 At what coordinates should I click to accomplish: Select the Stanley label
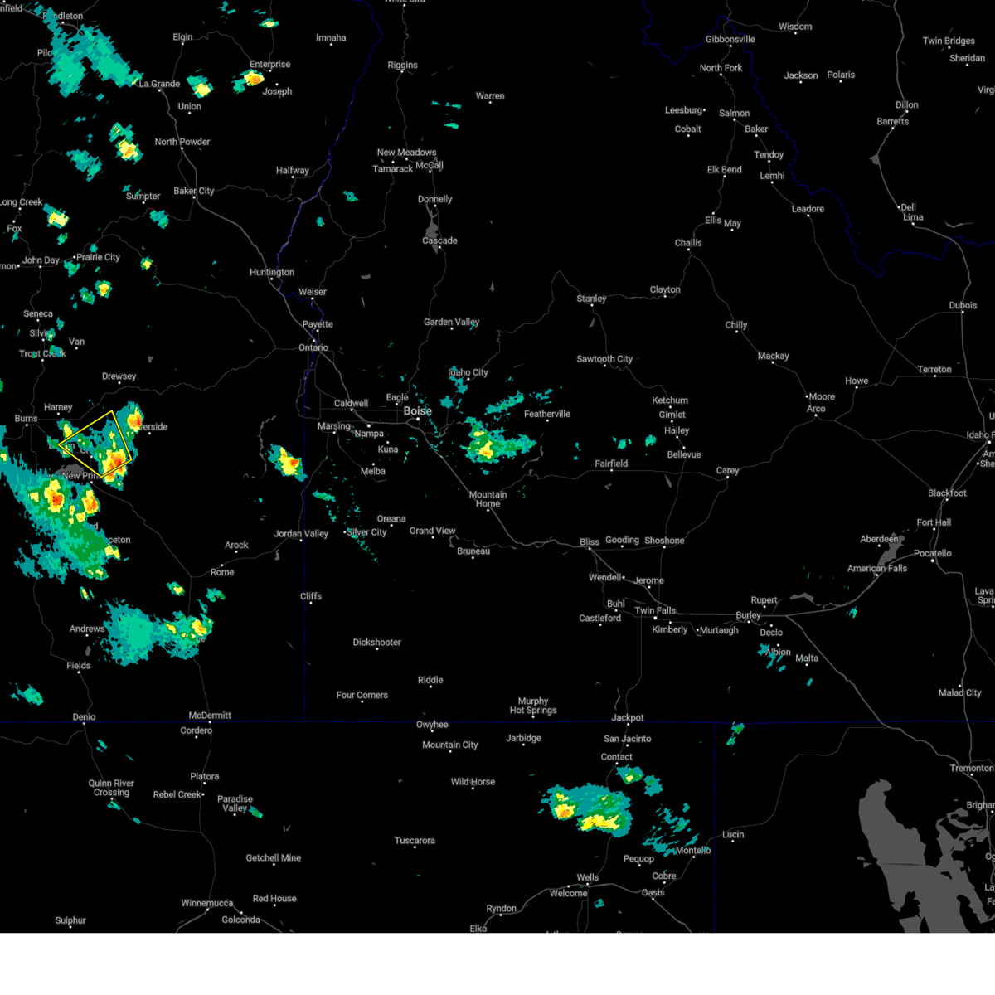click(591, 298)
